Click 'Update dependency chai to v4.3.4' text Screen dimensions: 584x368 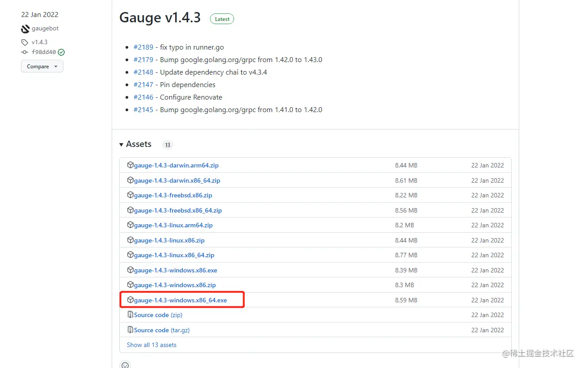pos(214,72)
